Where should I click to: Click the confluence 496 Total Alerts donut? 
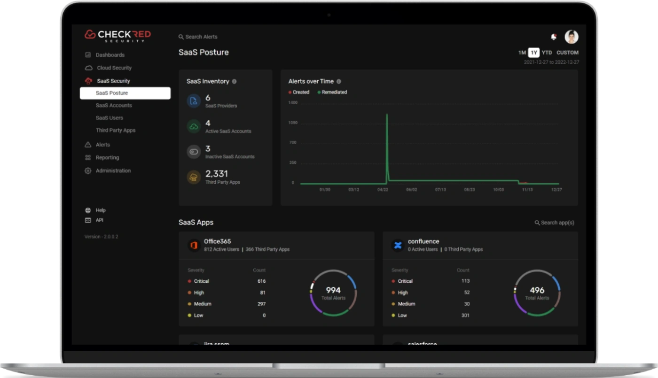[x=537, y=293]
